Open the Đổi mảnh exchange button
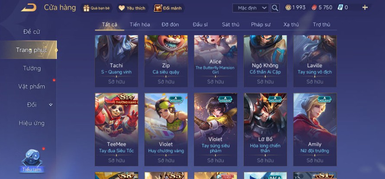 (168, 8)
